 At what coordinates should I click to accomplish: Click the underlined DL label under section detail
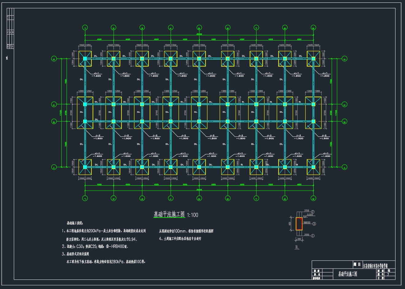click(x=297, y=247)
